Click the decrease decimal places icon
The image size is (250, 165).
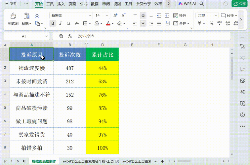(x=236, y=23)
